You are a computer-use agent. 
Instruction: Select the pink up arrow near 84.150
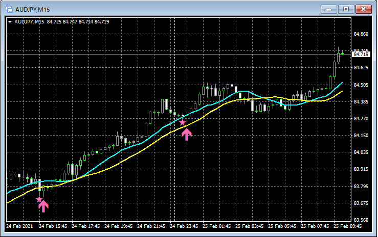point(186,135)
